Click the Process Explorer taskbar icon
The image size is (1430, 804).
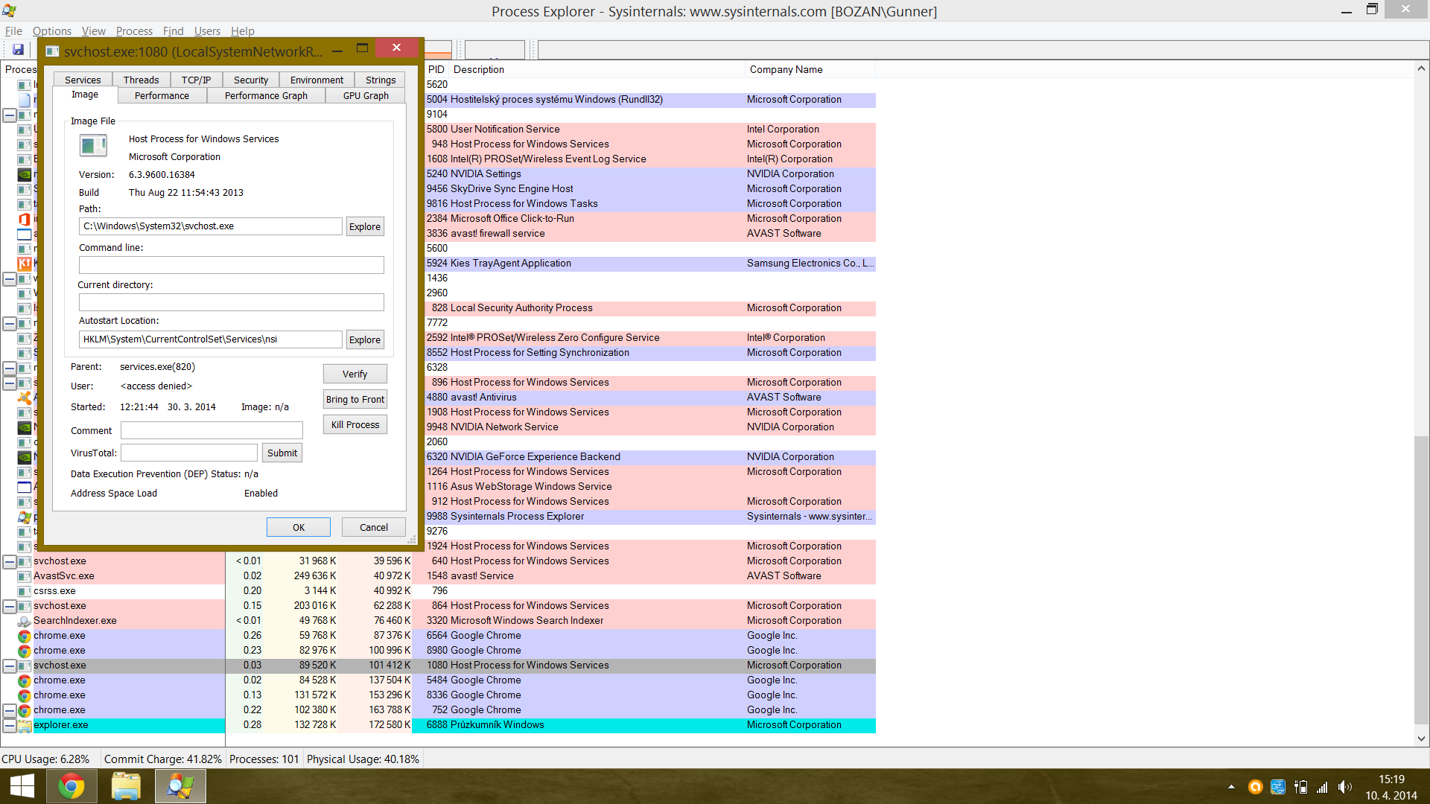pyautogui.click(x=180, y=786)
